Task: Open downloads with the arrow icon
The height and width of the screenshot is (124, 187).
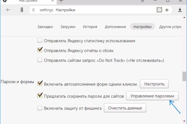Action: (x=180, y=10)
